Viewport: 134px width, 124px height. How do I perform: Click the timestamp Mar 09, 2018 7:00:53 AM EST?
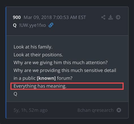pos(55,17)
